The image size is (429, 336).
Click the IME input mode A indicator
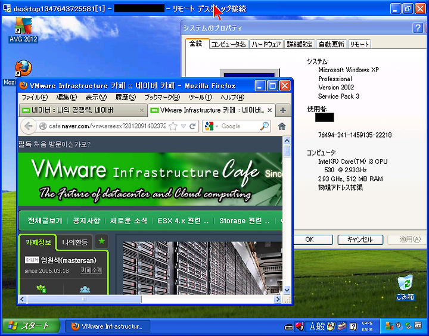(x=312, y=326)
